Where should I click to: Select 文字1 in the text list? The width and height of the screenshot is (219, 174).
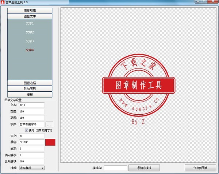point(30,24)
